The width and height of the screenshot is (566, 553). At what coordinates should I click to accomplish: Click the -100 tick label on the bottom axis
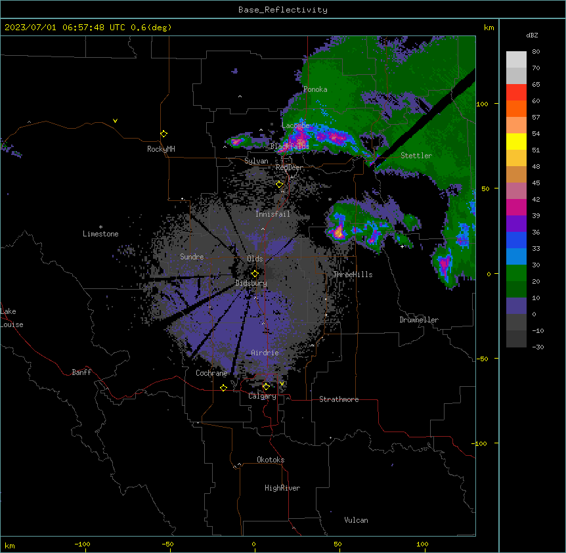click(82, 544)
